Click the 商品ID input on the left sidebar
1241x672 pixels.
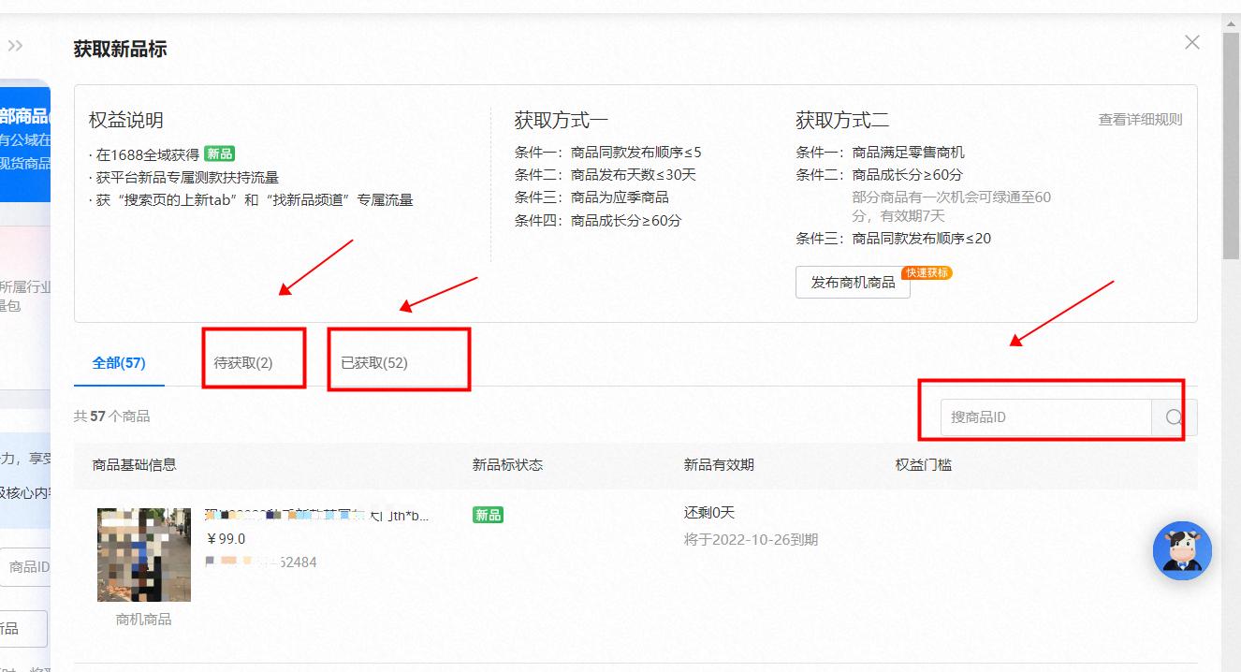click(x=30, y=565)
